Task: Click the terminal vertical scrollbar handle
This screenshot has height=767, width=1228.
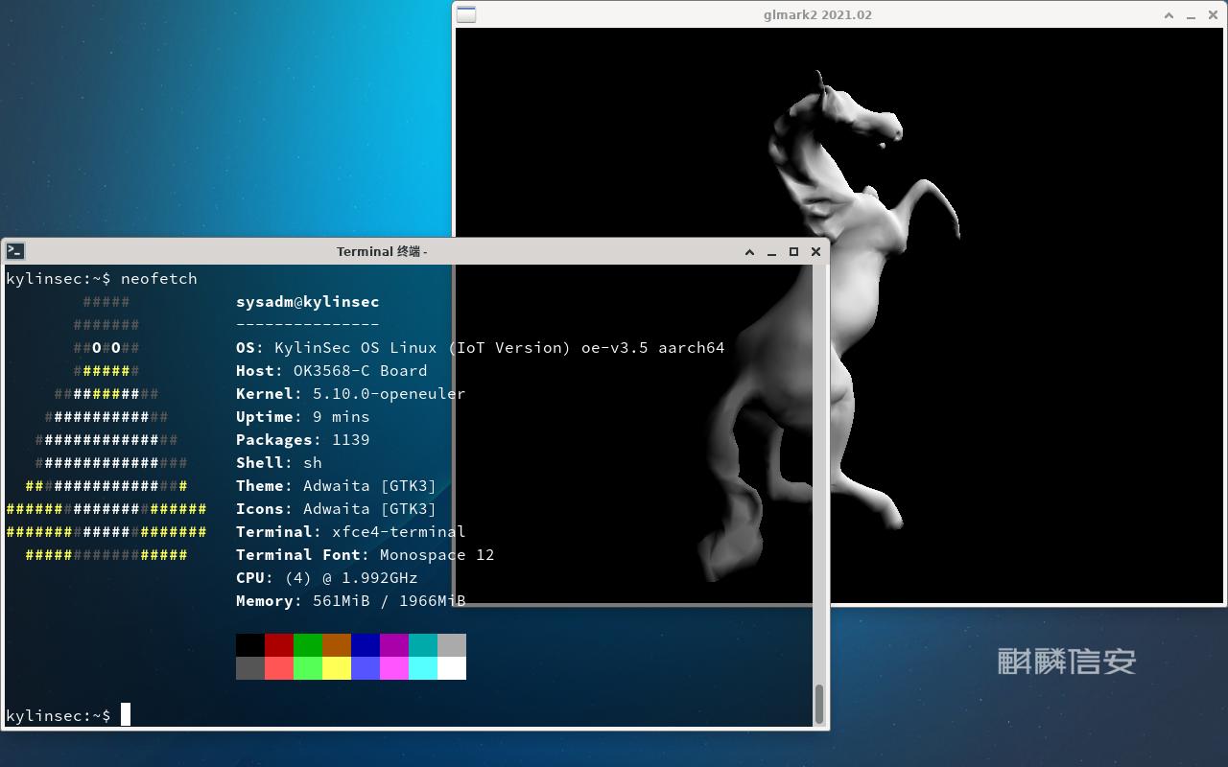Action: point(819,705)
